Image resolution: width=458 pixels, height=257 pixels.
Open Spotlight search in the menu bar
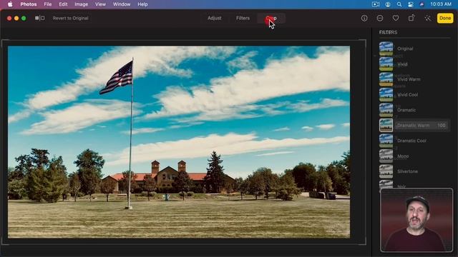click(x=399, y=4)
